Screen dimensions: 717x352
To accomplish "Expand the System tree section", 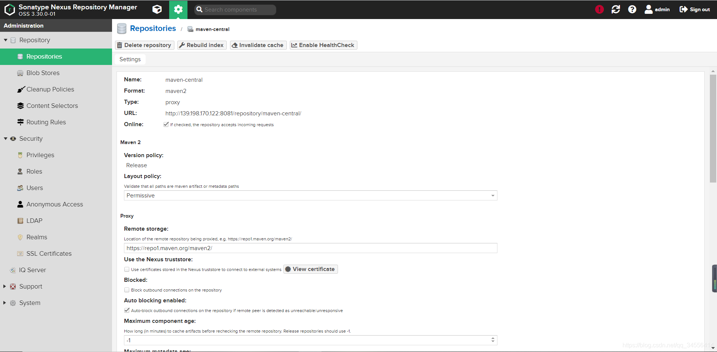I will click(x=4, y=303).
